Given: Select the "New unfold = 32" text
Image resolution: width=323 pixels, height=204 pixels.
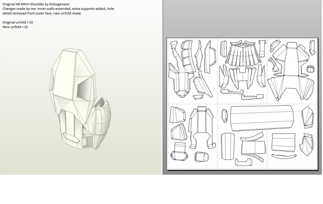Looking at the screenshot, I should 15,27.
